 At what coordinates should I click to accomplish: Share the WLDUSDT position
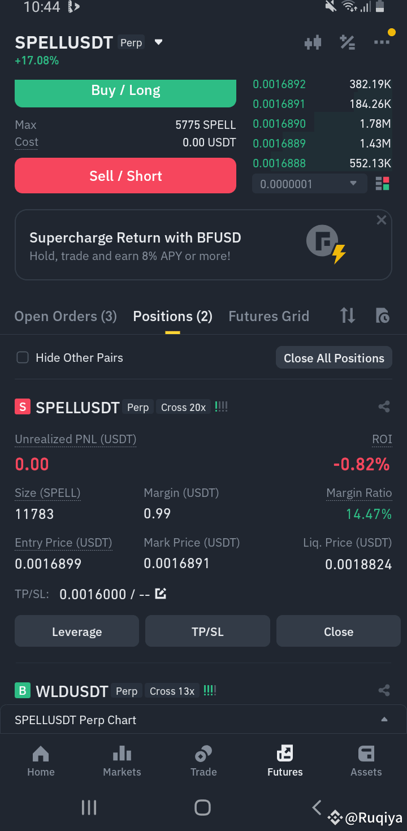pos(384,690)
